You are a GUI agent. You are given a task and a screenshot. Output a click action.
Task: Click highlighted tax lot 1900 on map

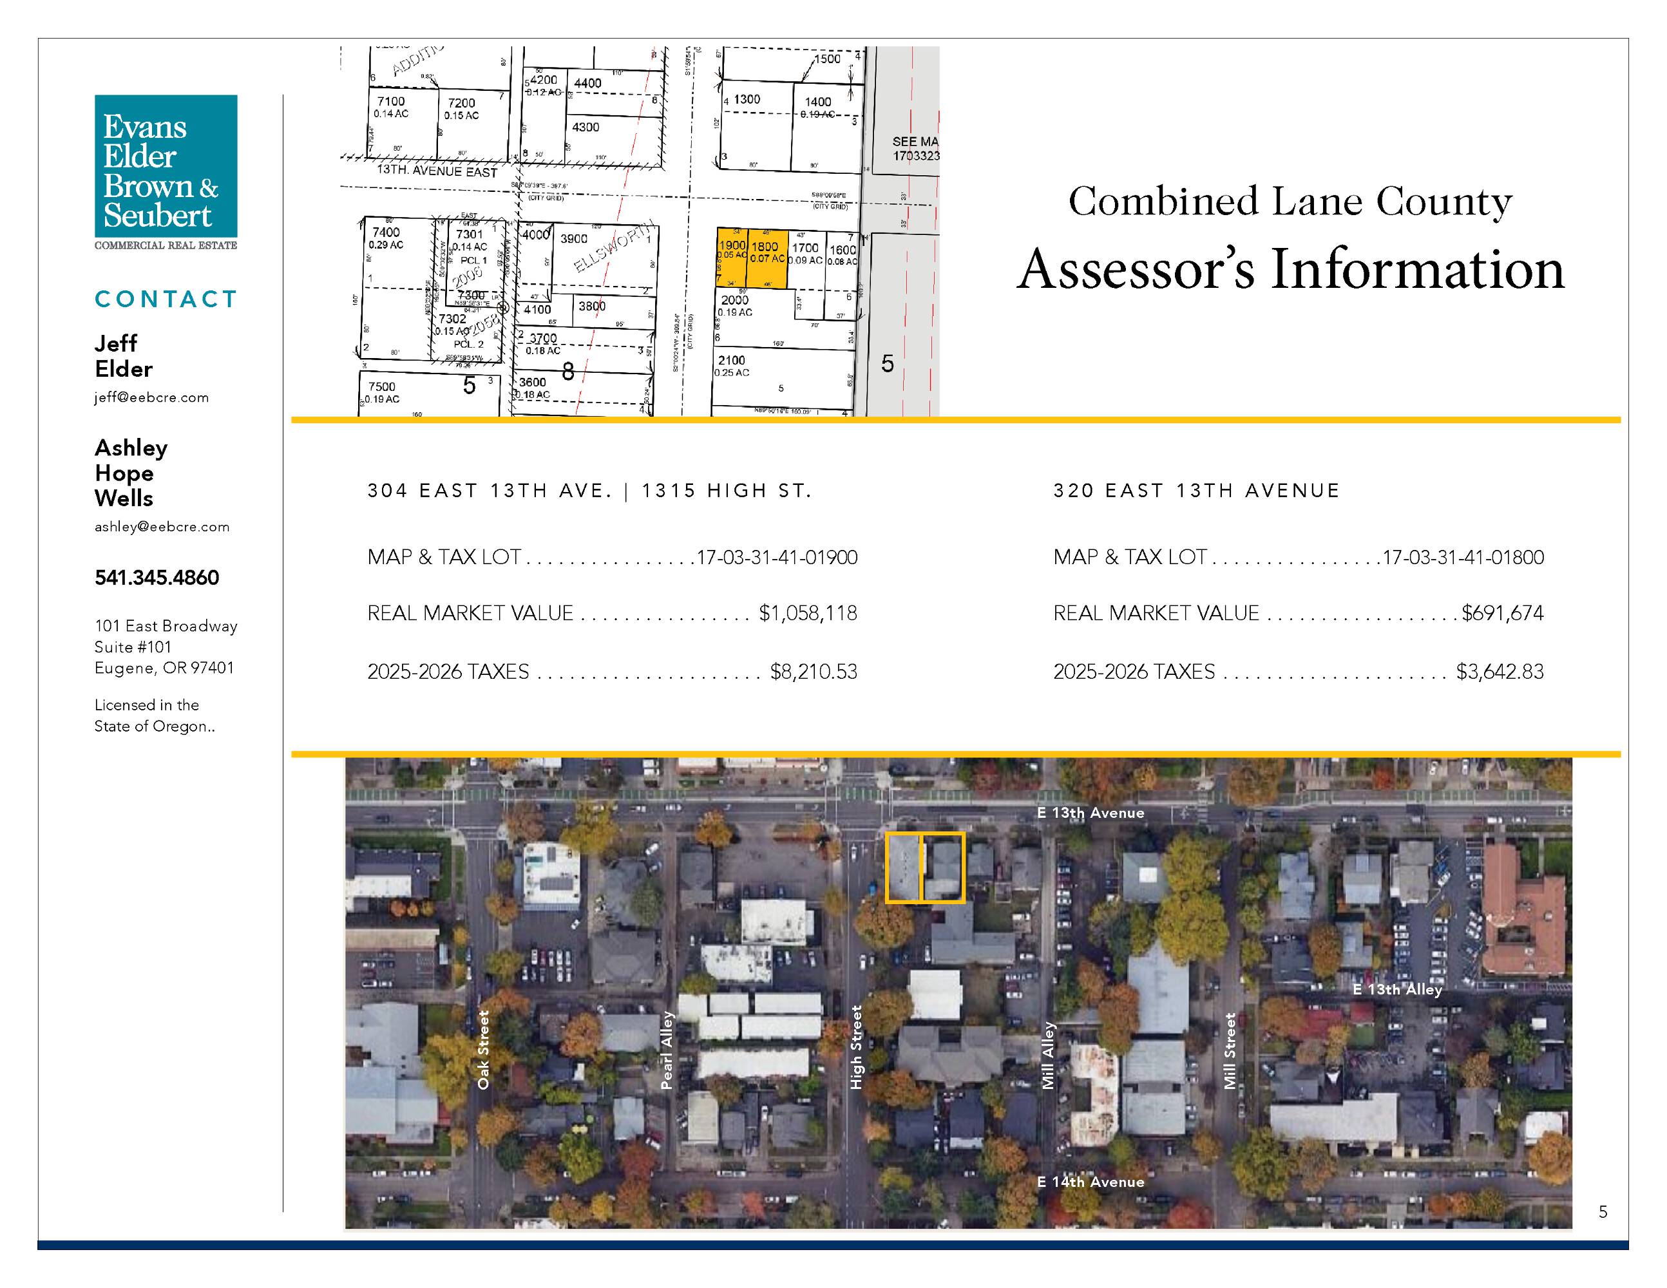(x=731, y=257)
